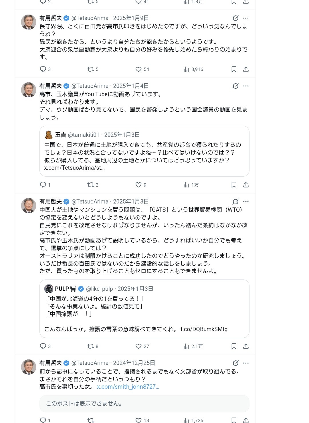This screenshot has width=309, height=423.
Task: Reply to the January 4 post about YouTube videos
Action: pos(45,185)
